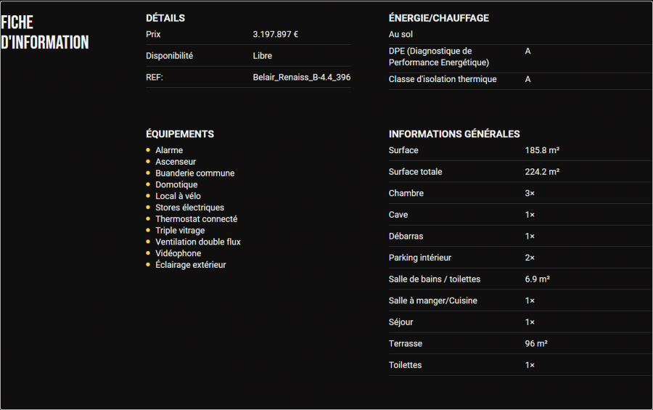Viewport: 653px width, 410px height.
Task: Click the FICHE D'INFORMATION heading
Action: (45, 33)
